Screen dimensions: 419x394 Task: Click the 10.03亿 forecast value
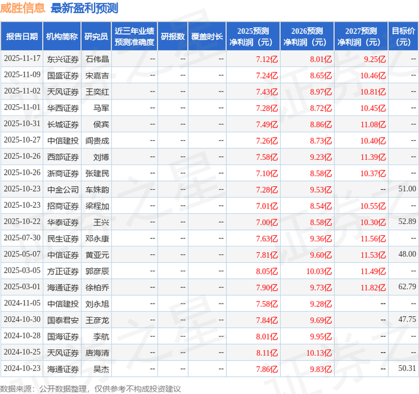click(319, 271)
